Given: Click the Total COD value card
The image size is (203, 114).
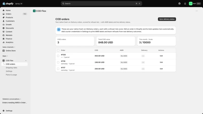Looking at the screenshot, I should tap(116, 41).
